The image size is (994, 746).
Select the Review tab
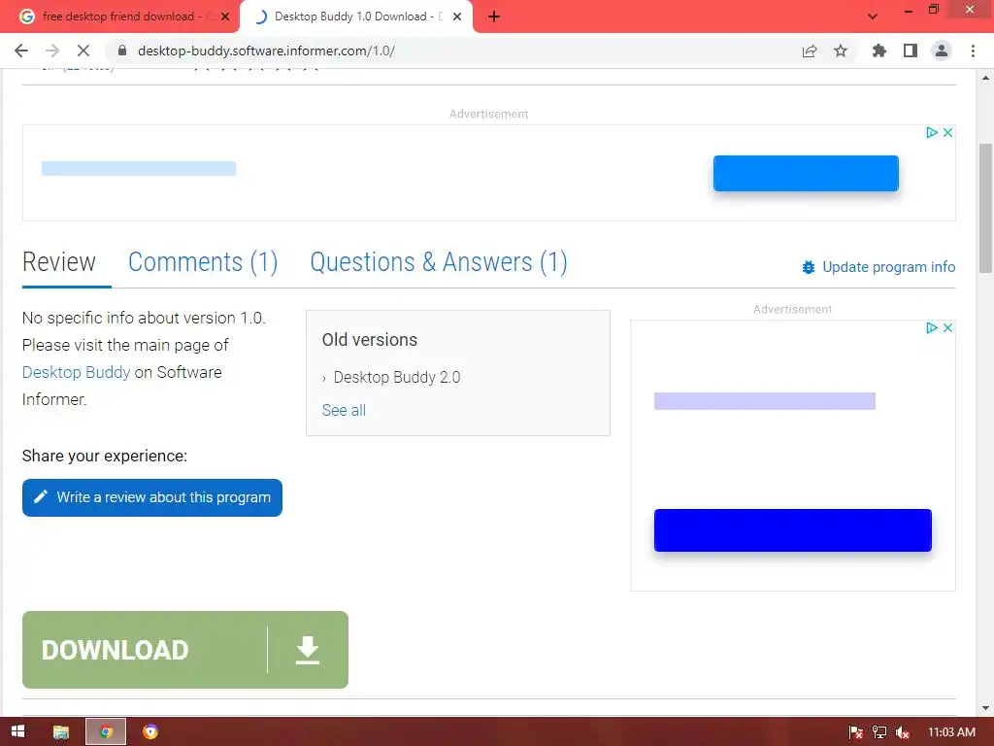coord(59,262)
